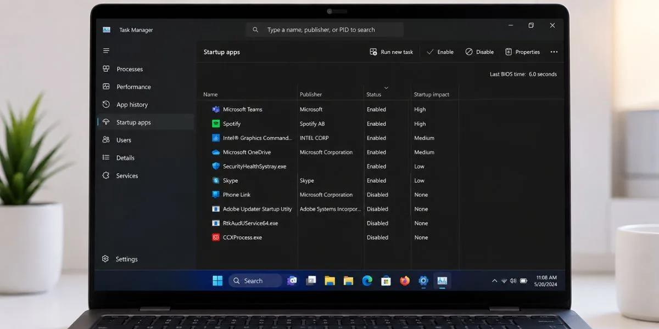Click 'Adobe Systems Incorpor...' publisher cell
The height and width of the screenshot is (329, 659).
pyautogui.click(x=331, y=209)
